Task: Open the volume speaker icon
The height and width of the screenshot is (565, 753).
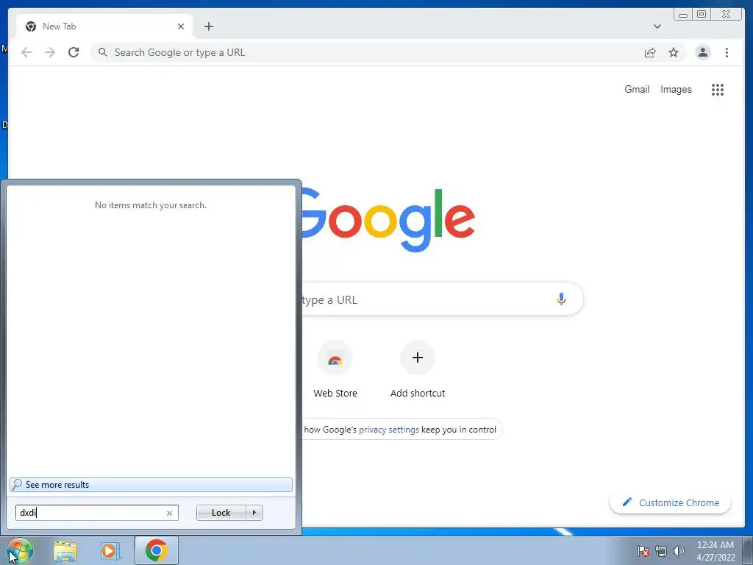Action: click(678, 551)
